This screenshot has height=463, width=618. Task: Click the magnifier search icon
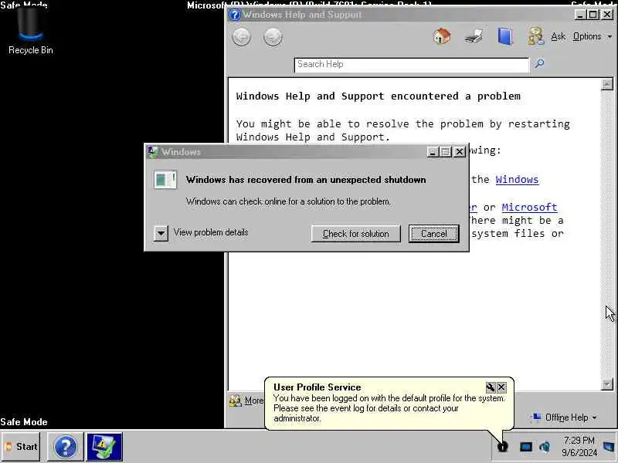tap(539, 63)
